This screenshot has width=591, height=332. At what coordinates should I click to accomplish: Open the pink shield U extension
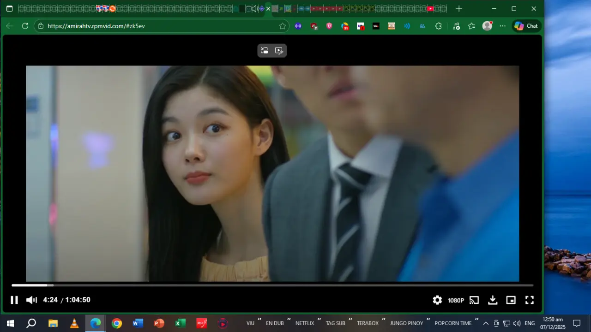(329, 26)
